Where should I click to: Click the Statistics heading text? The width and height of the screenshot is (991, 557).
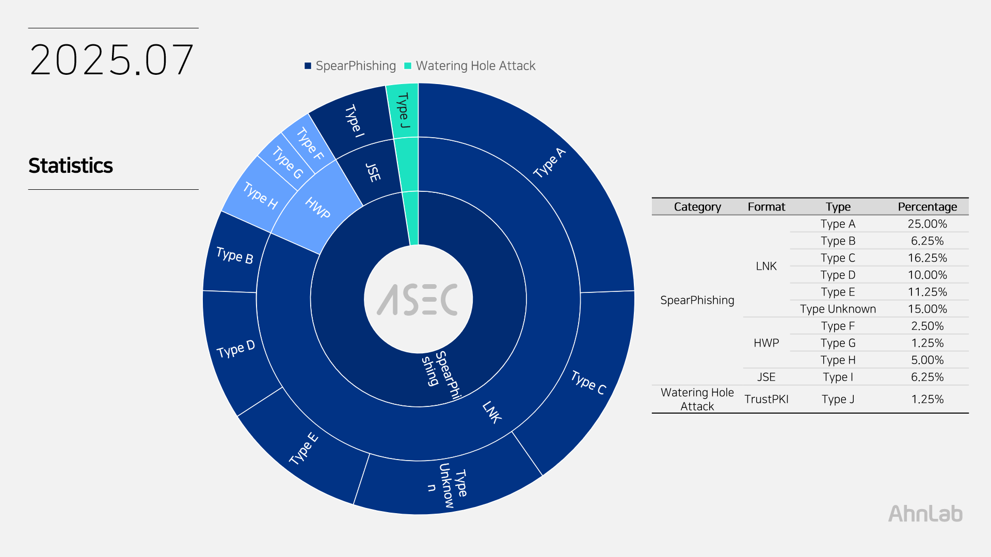[71, 166]
